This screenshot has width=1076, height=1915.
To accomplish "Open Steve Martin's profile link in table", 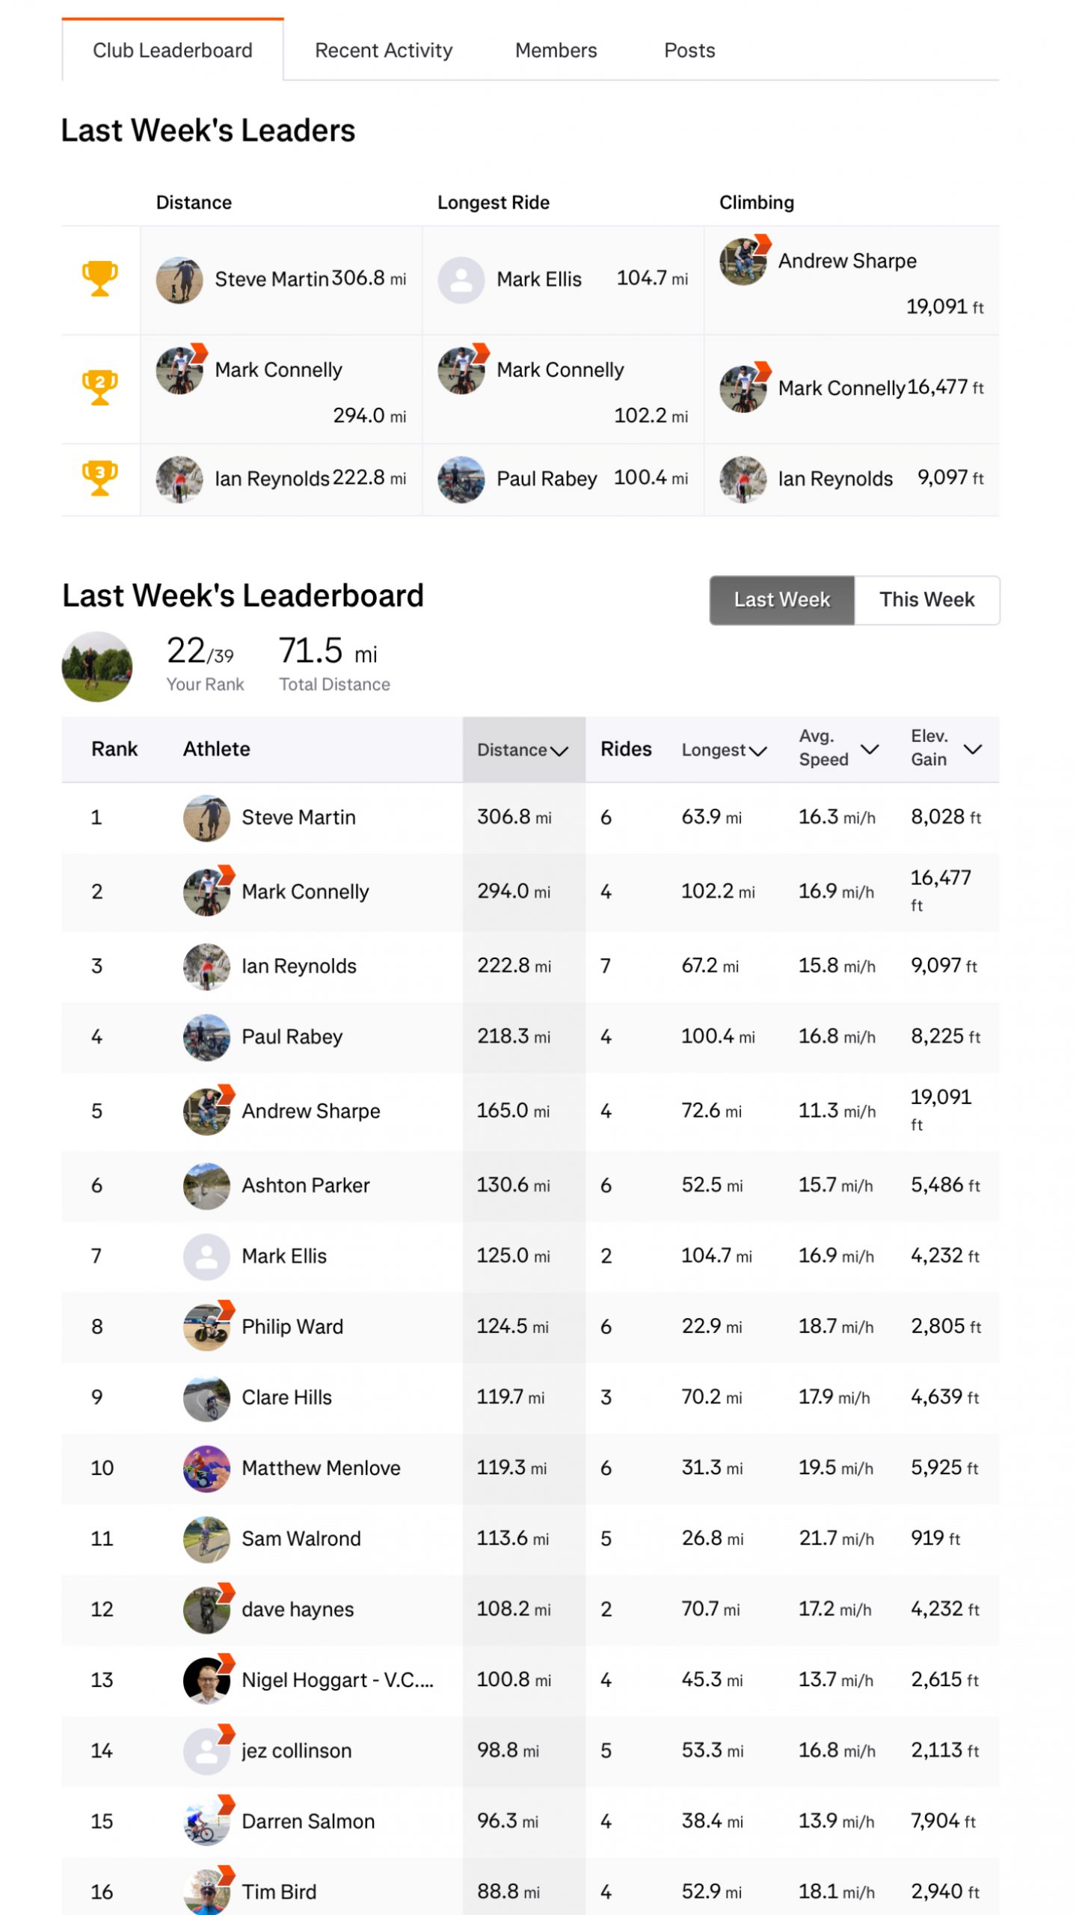I will click(x=298, y=817).
